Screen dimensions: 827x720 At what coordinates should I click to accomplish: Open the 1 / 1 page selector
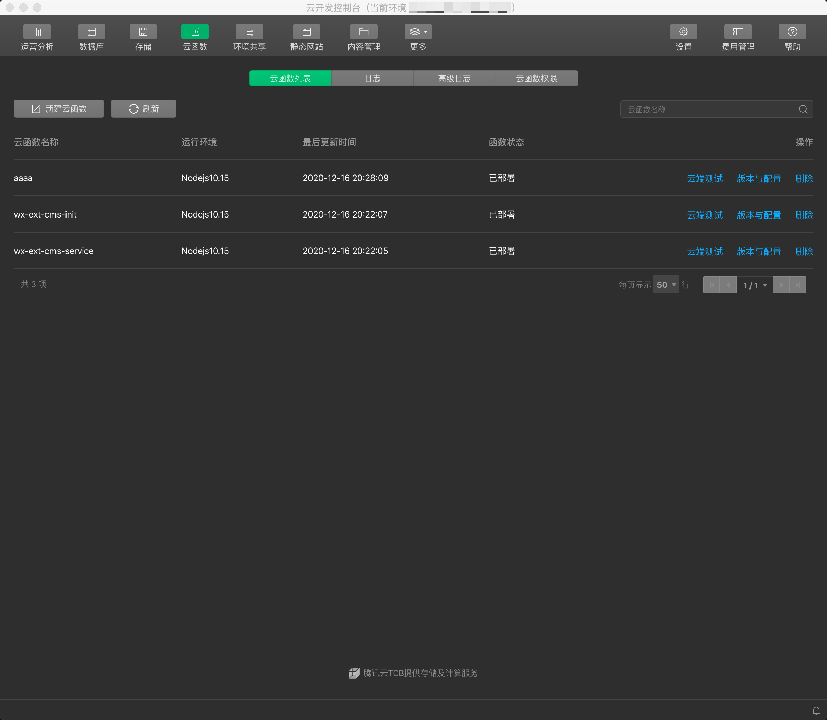(755, 285)
